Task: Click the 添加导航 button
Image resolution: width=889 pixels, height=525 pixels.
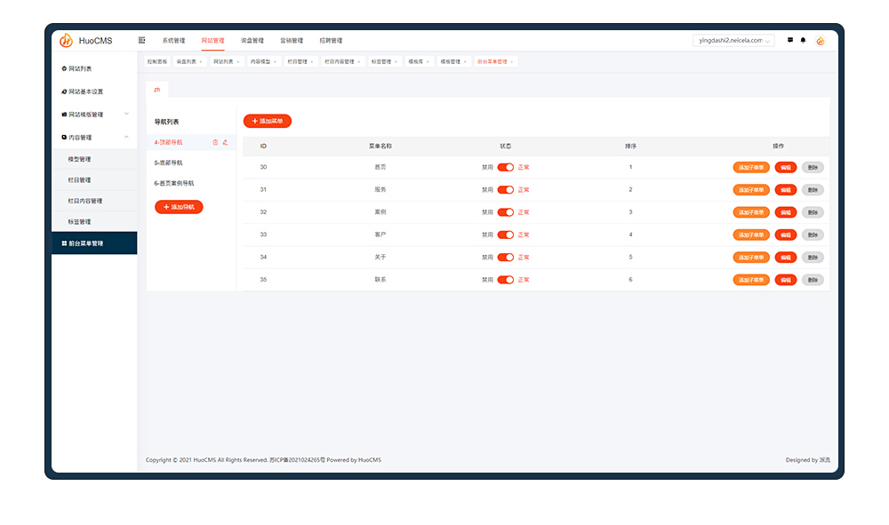Action: (180, 207)
